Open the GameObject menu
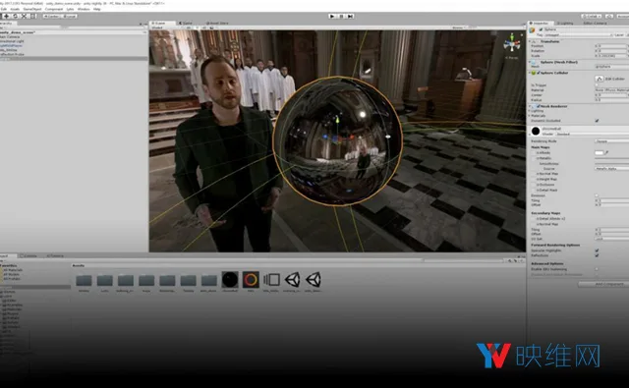Screen dimensions: 629x388 (32, 9)
